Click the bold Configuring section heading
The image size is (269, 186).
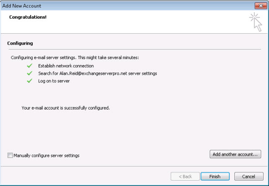click(x=20, y=43)
